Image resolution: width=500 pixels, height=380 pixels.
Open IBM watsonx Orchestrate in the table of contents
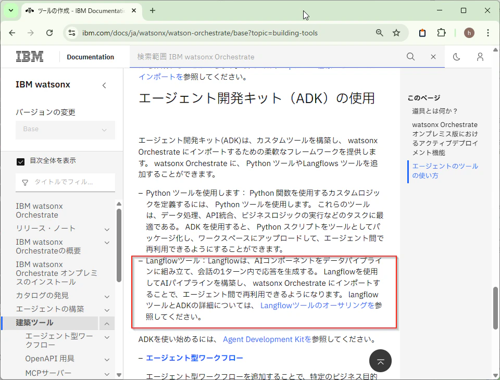tap(39, 210)
